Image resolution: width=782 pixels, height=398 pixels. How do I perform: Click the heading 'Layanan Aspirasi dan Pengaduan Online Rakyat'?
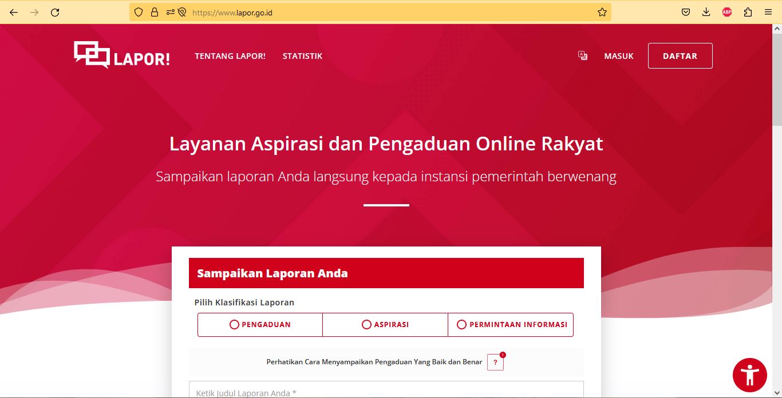pos(386,144)
